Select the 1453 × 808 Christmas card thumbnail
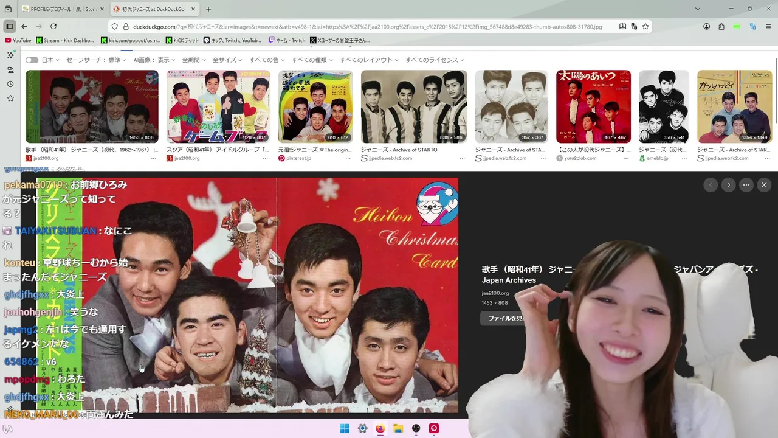The height and width of the screenshot is (438, 778). pyautogui.click(x=92, y=106)
